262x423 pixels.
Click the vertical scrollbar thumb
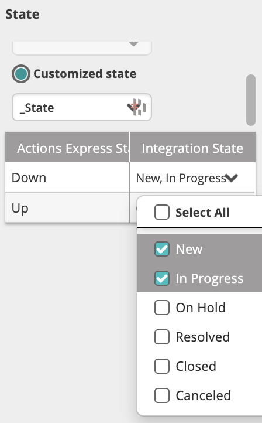click(x=251, y=100)
